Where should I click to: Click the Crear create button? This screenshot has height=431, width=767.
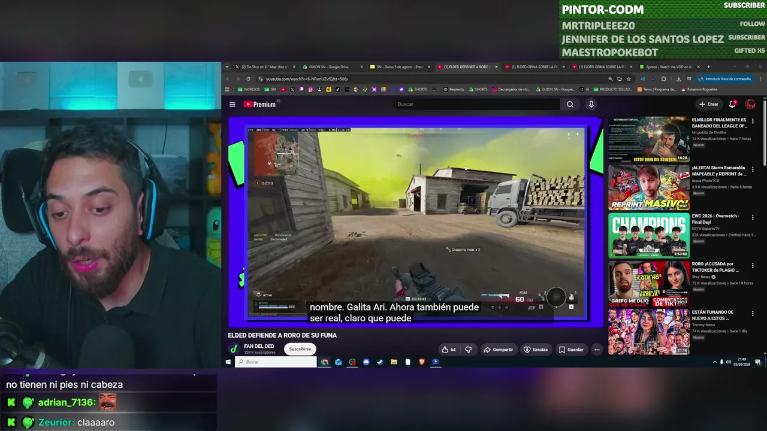tap(708, 104)
